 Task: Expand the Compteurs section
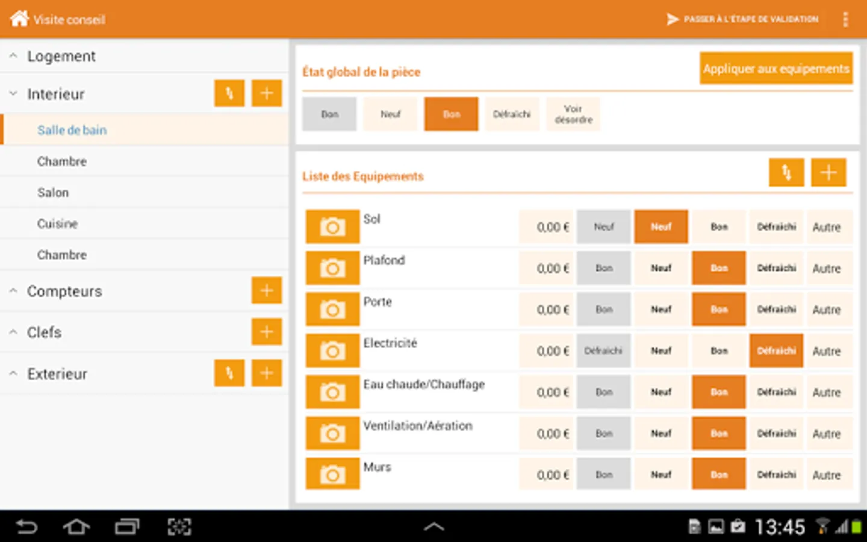13,290
